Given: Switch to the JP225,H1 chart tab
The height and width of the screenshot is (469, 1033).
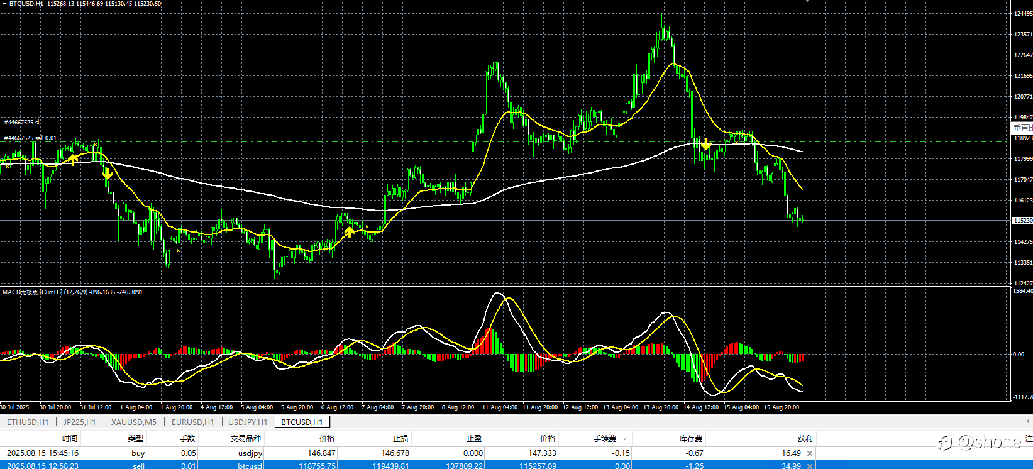Looking at the screenshot, I should click(79, 422).
